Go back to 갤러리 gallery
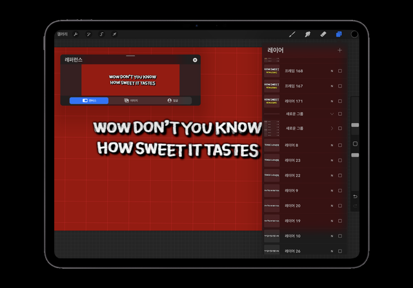 pyautogui.click(x=63, y=34)
